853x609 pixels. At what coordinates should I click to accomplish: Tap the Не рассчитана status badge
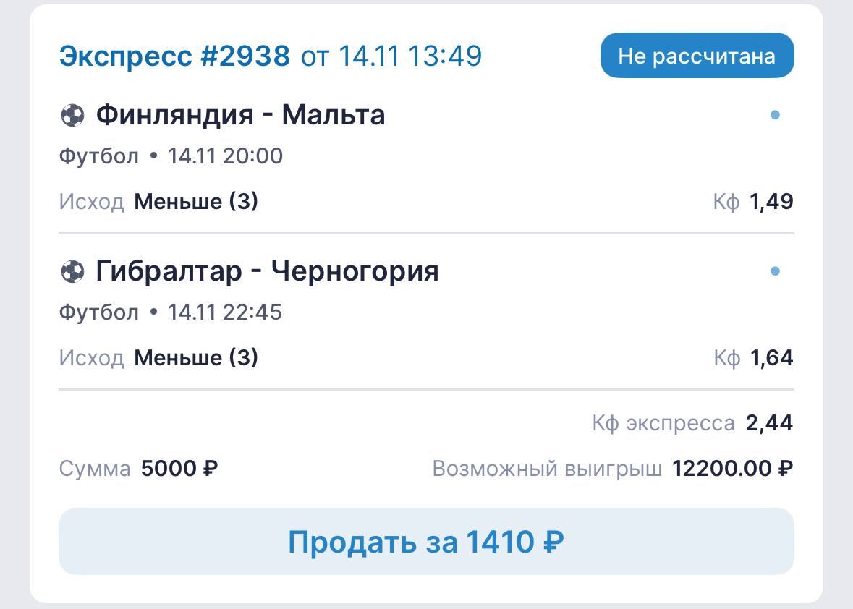(x=697, y=56)
